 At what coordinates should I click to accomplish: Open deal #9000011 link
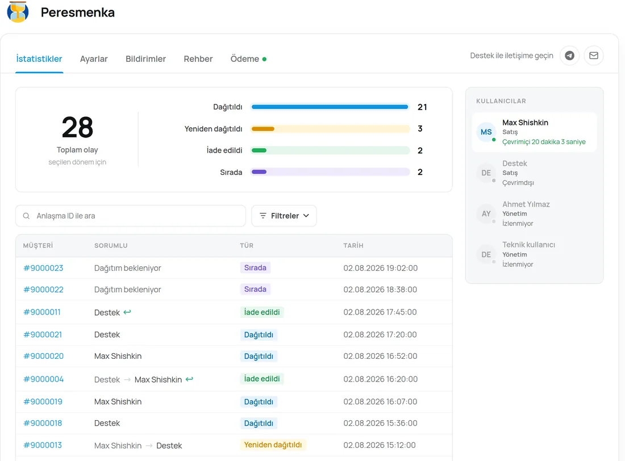42,312
